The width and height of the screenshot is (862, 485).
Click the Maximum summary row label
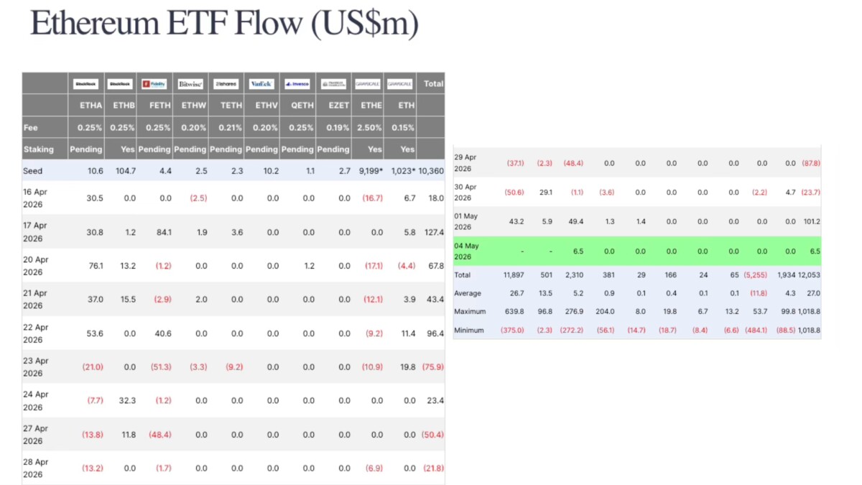(470, 312)
